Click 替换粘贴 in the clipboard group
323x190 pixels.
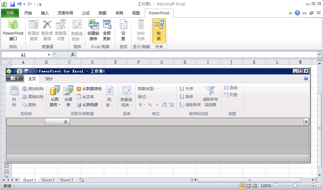point(33,97)
